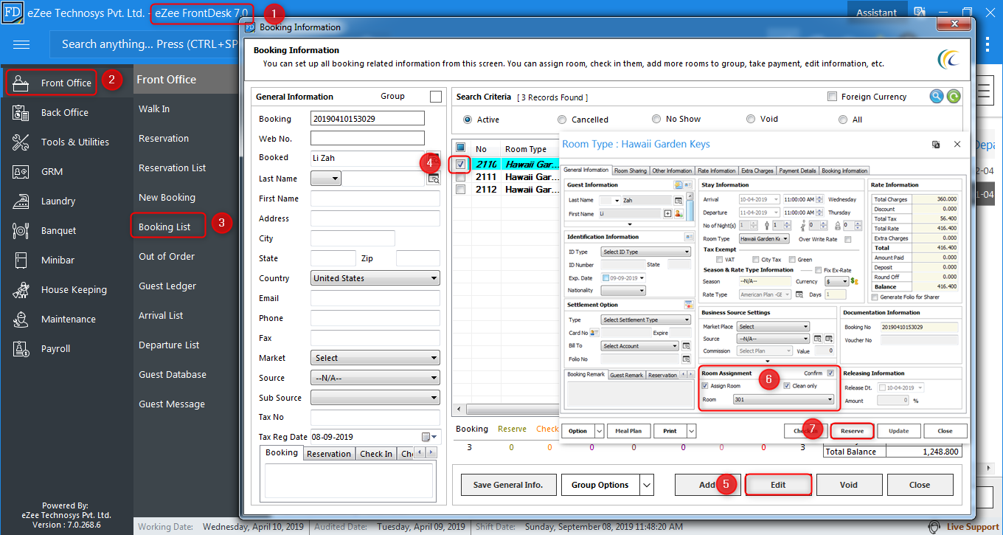Open the Market Place dropdown
This screenshot has width=1003, height=535.
[774, 326]
